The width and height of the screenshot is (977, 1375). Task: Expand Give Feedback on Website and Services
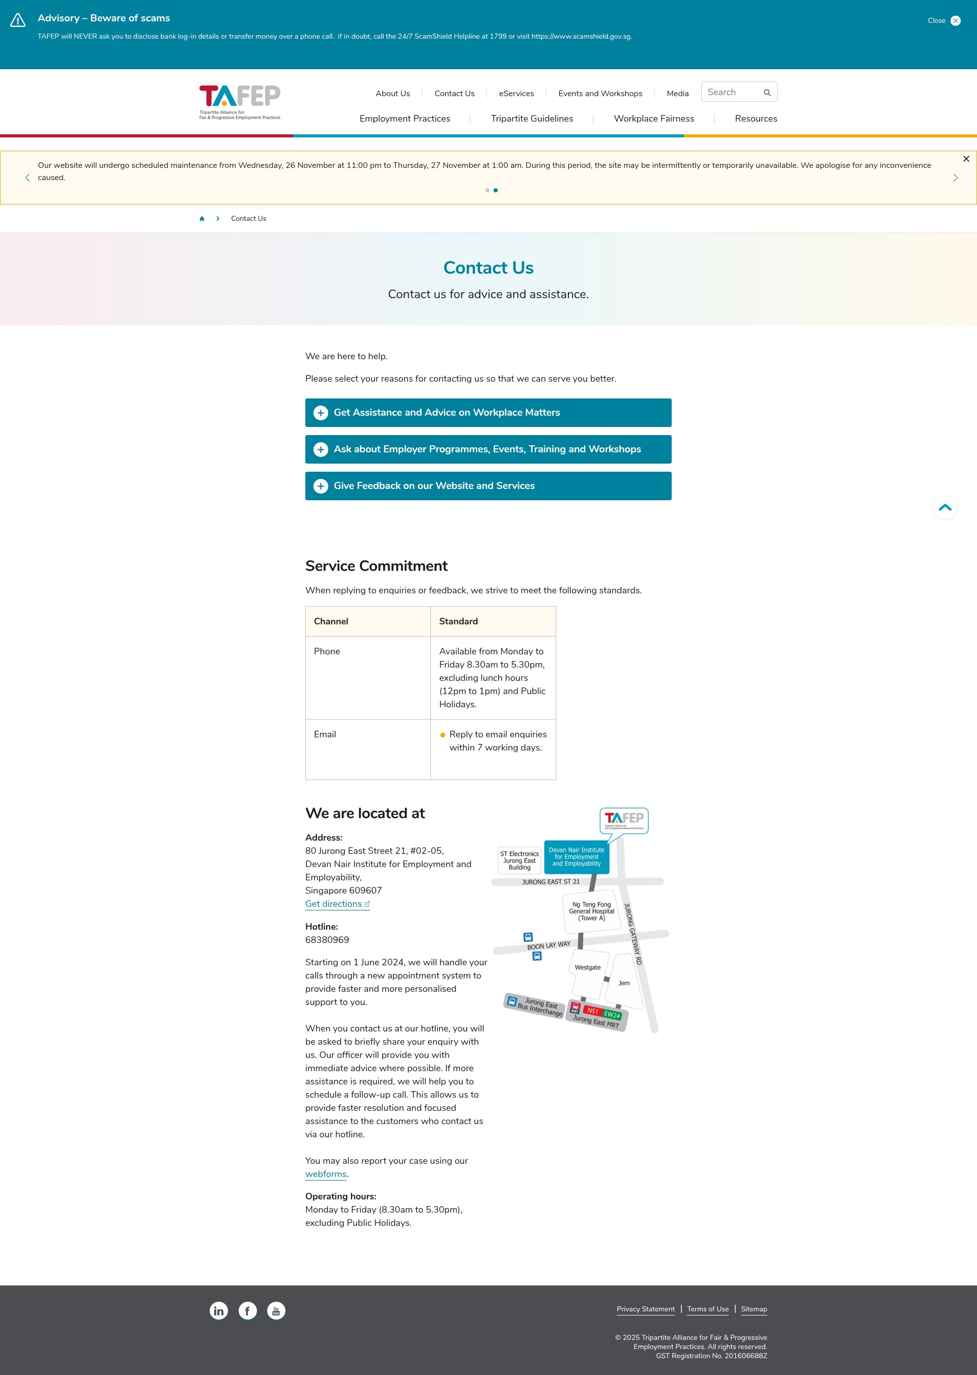coord(488,486)
